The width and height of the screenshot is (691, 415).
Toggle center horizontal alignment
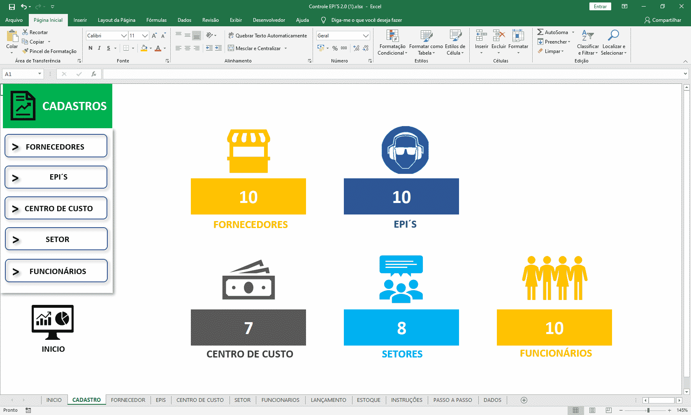click(x=188, y=48)
